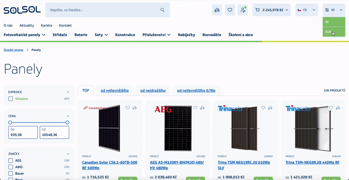Add Canadian Solar CS6.1-60TB-500 to wishlist
The width and height of the screenshot is (349, 180).
[x=128, y=108]
